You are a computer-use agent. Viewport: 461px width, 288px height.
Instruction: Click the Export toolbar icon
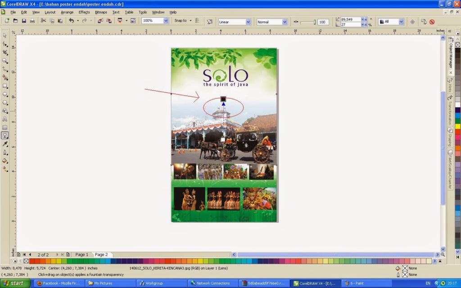(x=109, y=21)
